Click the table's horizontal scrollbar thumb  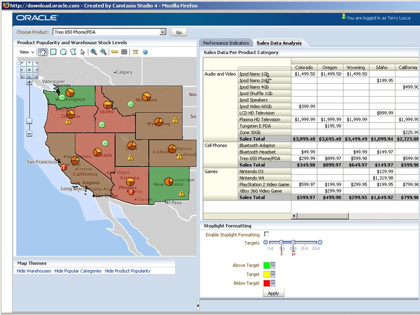coord(323,216)
